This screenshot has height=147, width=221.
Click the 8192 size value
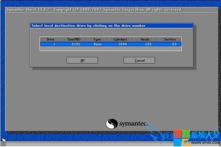[76, 44]
